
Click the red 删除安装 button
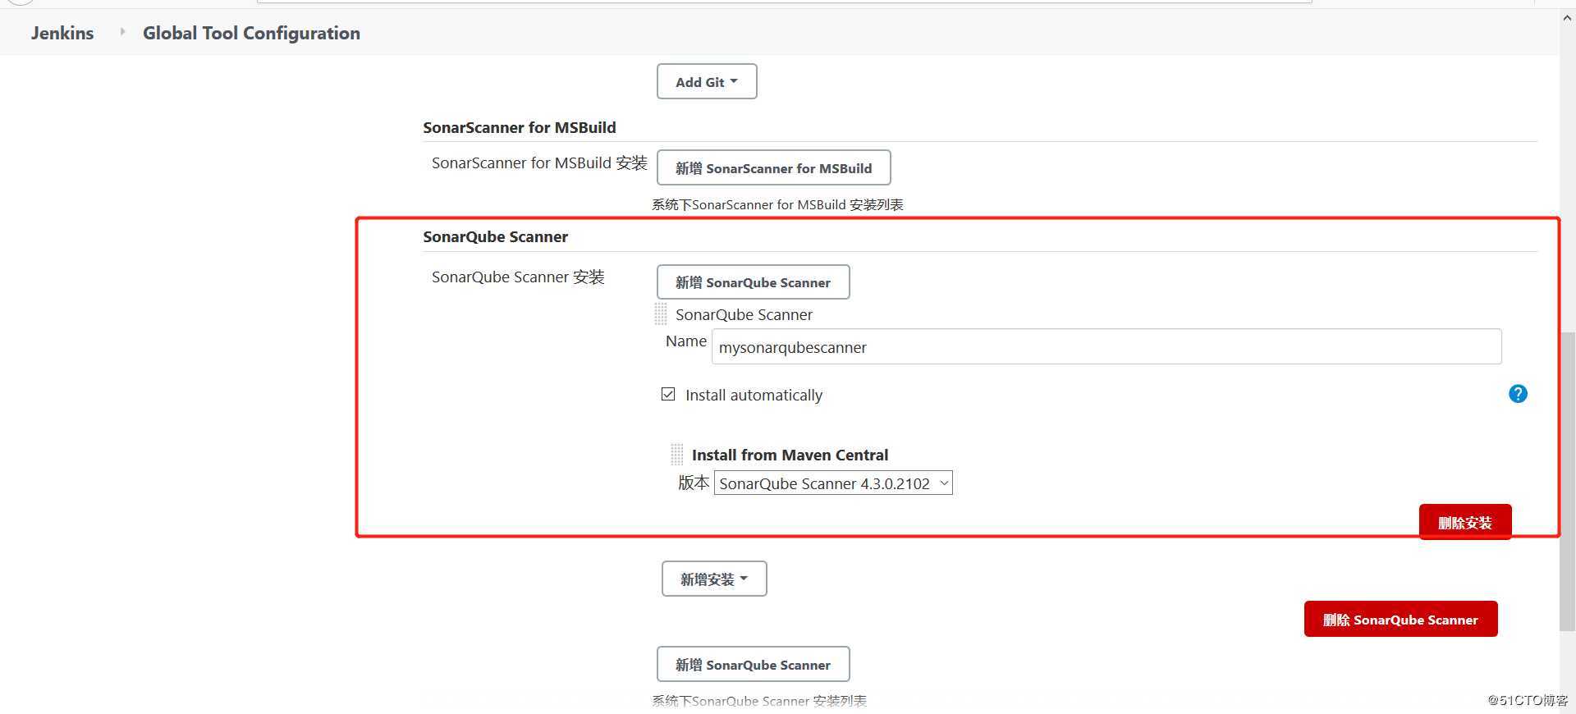point(1465,522)
